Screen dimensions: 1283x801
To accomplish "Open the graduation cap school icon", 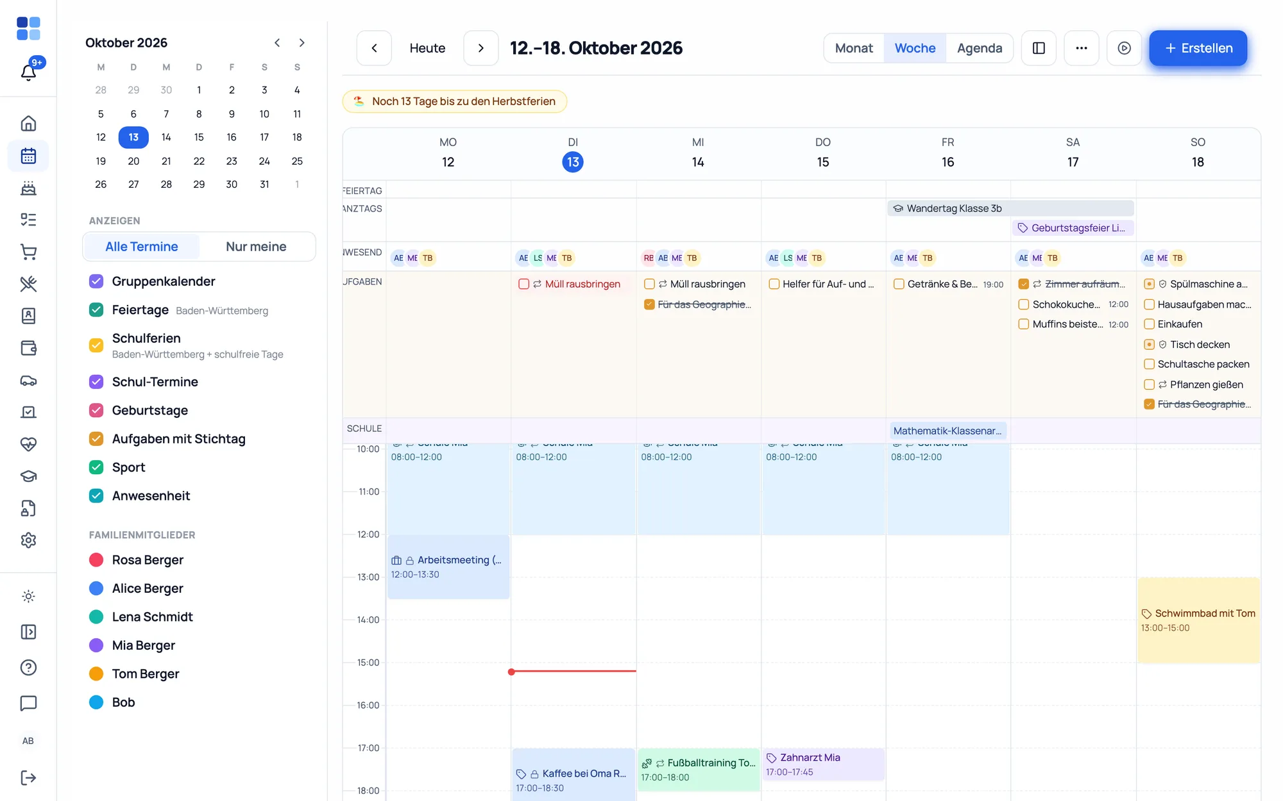I will [28, 476].
